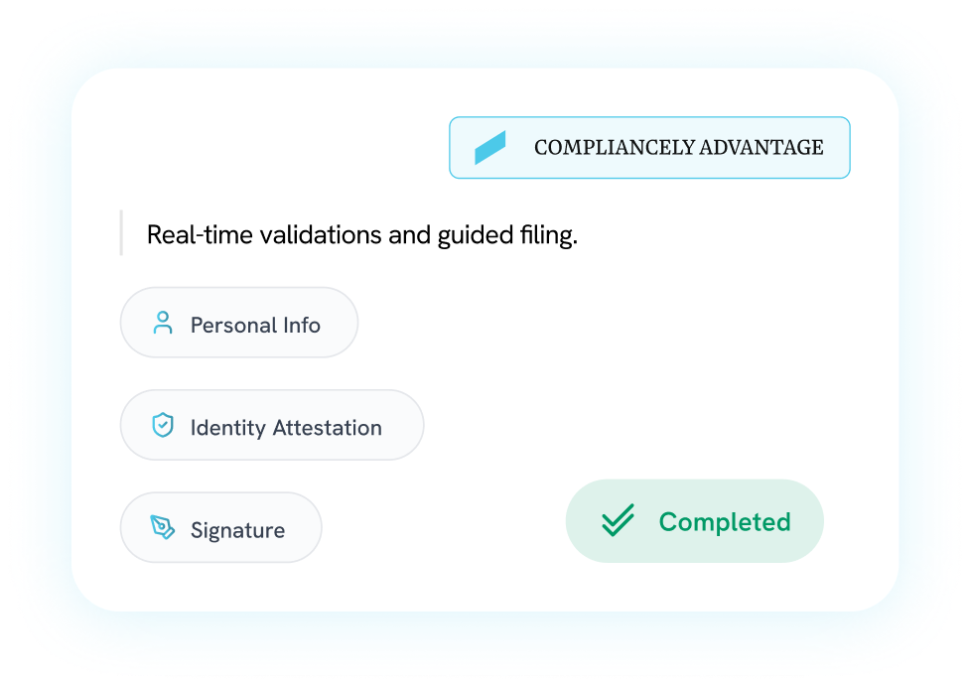Viewport: 971px width, 687px height.
Task: Open the Personal Info step label
Action: tap(255, 325)
